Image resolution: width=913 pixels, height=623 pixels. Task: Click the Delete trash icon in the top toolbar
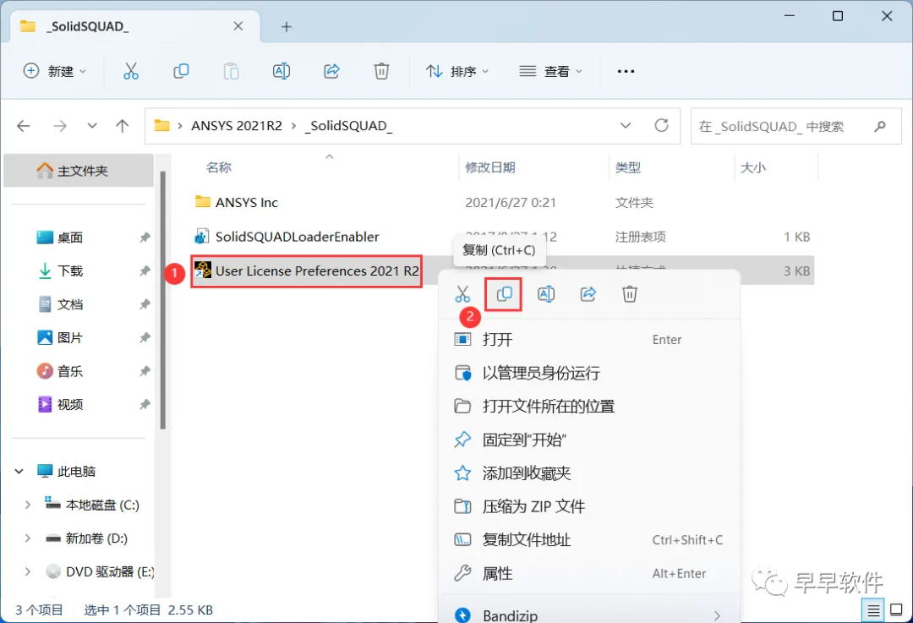[381, 71]
